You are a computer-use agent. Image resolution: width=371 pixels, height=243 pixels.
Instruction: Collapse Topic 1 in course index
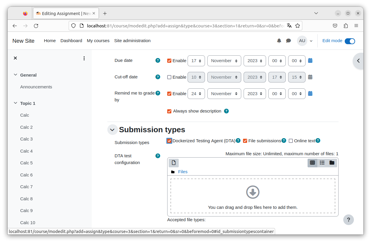pyautogui.click(x=16, y=103)
